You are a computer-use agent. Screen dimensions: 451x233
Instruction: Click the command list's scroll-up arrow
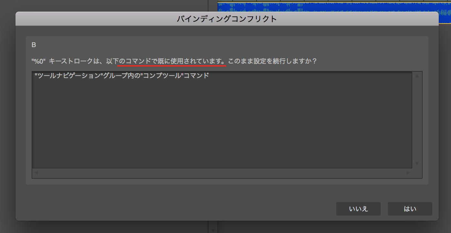click(x=417, y=76)
